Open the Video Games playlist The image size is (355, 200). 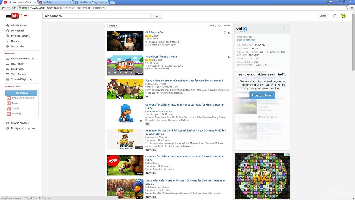pos(18,74)
